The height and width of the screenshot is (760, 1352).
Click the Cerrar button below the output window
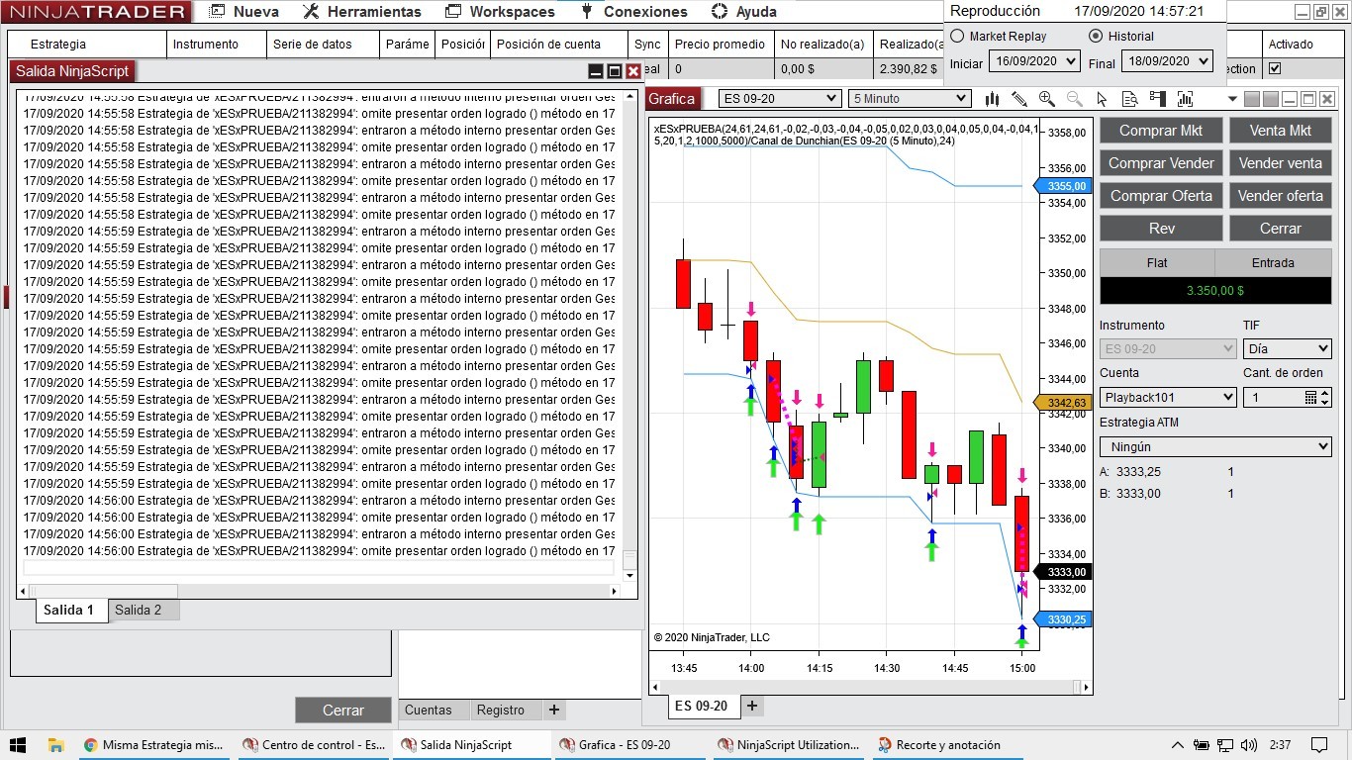343,711
